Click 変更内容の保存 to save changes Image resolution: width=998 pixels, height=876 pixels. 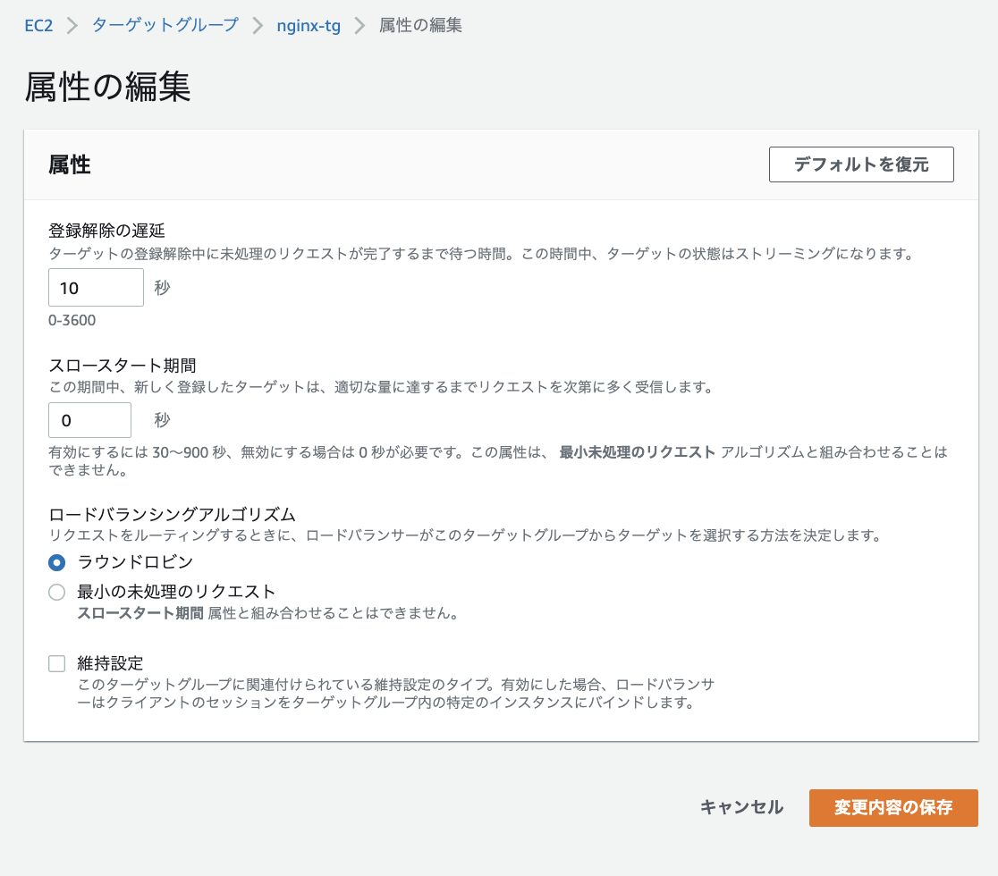point(892,807)
